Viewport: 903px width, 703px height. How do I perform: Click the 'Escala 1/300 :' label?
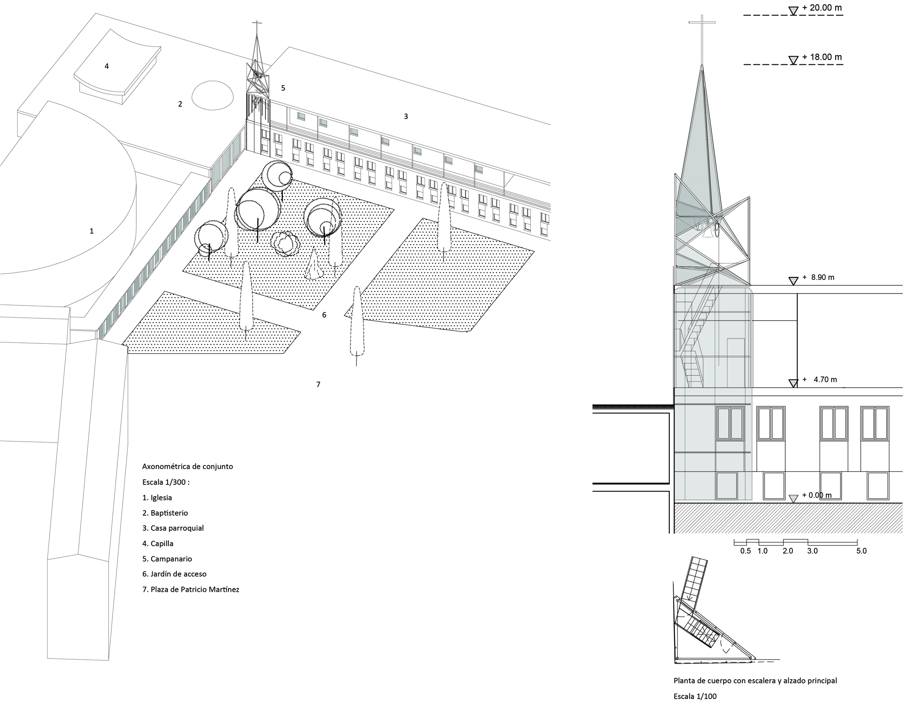166,482
